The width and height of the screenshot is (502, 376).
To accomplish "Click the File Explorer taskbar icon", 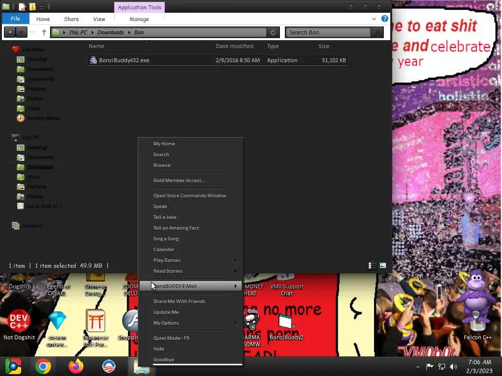I will pos(142,366).
